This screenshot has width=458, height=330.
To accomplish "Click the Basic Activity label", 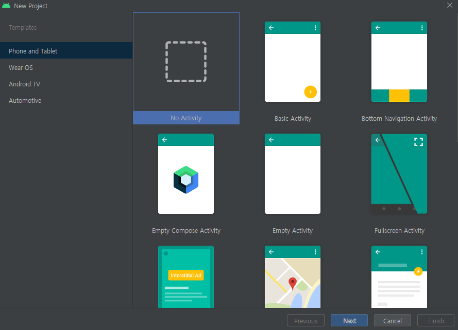I will pyautogui.click(x=293, y=118).
